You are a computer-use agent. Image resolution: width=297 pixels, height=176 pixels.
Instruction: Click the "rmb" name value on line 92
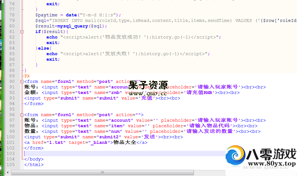115,93
